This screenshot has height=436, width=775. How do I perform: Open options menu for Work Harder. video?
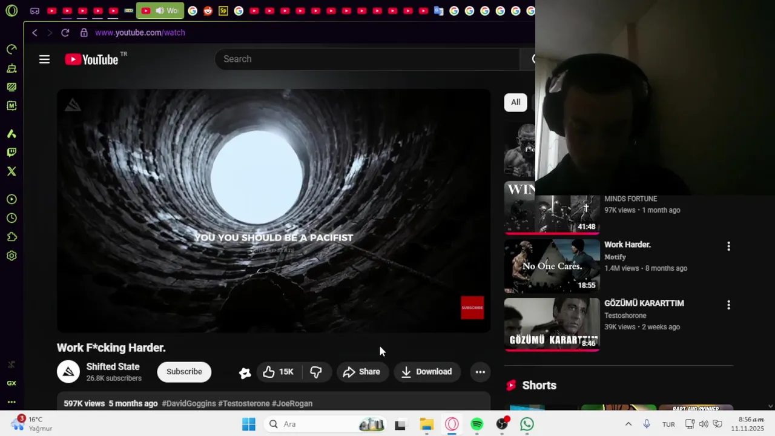728,246
